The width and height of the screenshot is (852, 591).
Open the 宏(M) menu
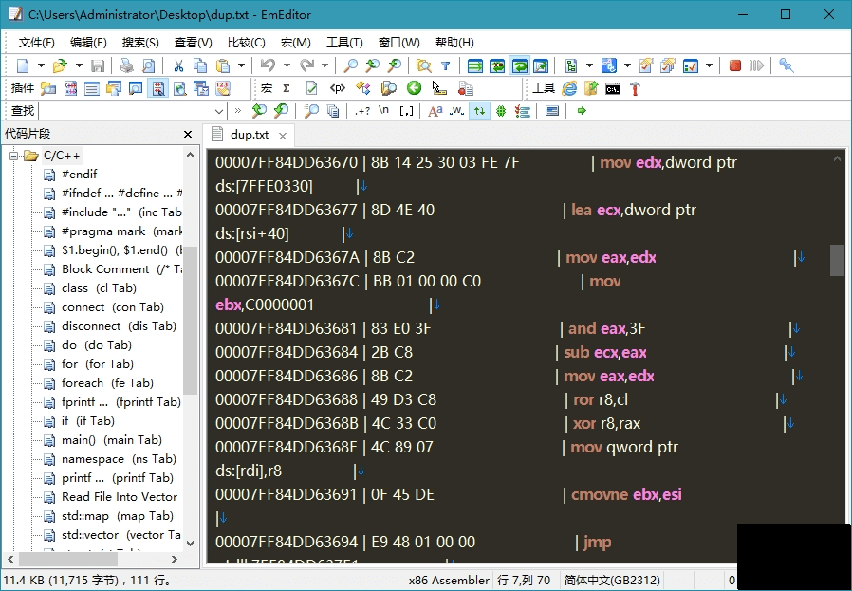tap(296, 43)
